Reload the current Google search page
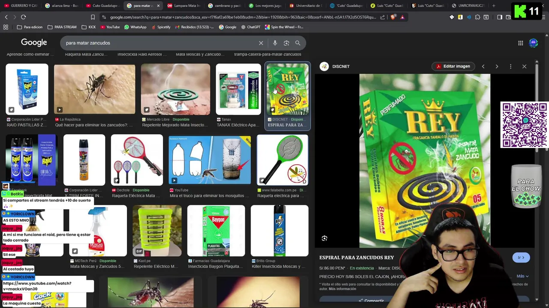This screenshot has height=308, width=549. tap(23, 17)
